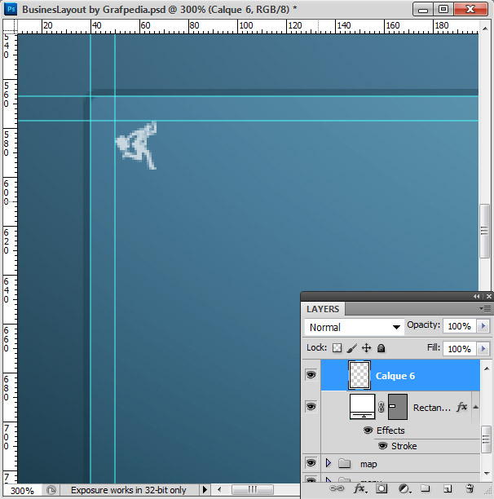The height and width of the screenshot is (499, 494).
Task: Click the Fill value field
Action: click(459, 349)
